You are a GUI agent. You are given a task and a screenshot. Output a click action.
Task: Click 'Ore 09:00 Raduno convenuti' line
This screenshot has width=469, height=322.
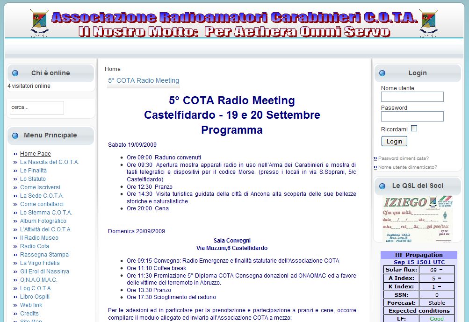coord(164,157)
